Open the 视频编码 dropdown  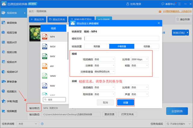pos(104,59)
